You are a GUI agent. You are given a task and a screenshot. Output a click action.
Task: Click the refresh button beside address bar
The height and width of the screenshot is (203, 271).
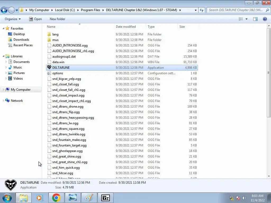pyautogui.click(x=202, y=10)
